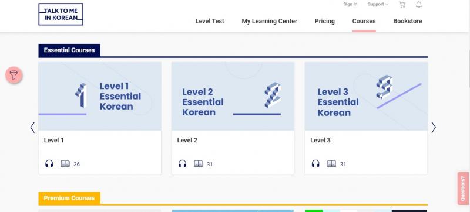The height and width of the screenshot is (212, 470).
Task: Open the Level Test menu item
Action: coord(210,21)
